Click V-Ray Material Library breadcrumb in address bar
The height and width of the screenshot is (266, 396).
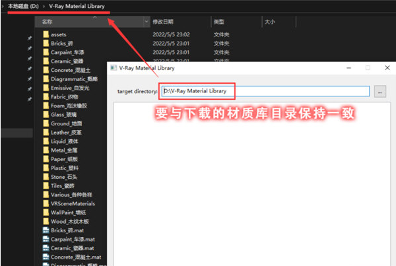77,6
